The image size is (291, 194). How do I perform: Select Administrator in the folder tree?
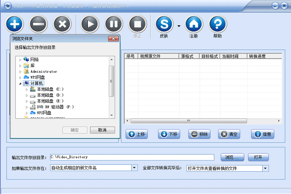[x=44, y=71]
